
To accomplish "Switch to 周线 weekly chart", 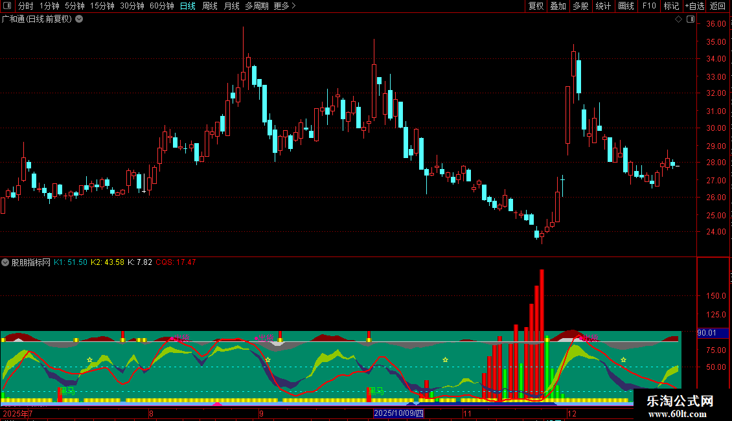I will tap(210, 6).
